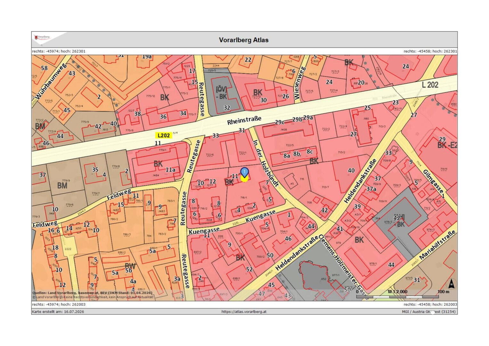Select the BM zone label near Feldweg
This screenshot has width=489, height=346.
point(62,185)
